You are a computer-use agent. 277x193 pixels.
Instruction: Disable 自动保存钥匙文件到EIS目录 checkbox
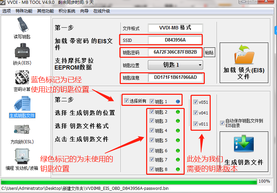point(222,123)
